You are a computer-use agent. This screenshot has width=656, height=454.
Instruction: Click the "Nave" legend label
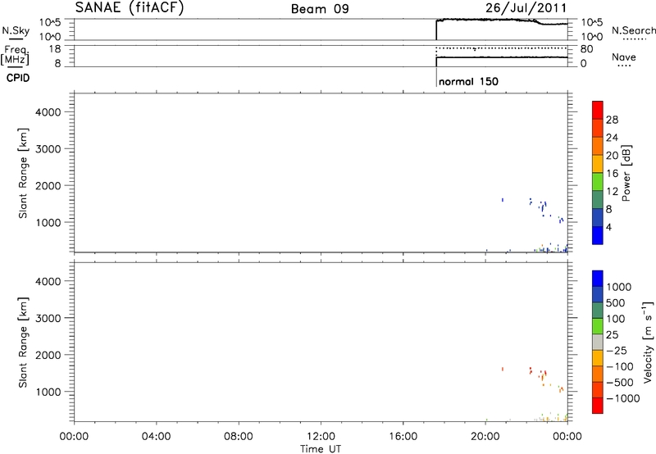pyautogui.click(x=624, y=57)
